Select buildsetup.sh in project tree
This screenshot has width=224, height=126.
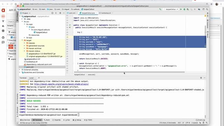tap(32, 62)
